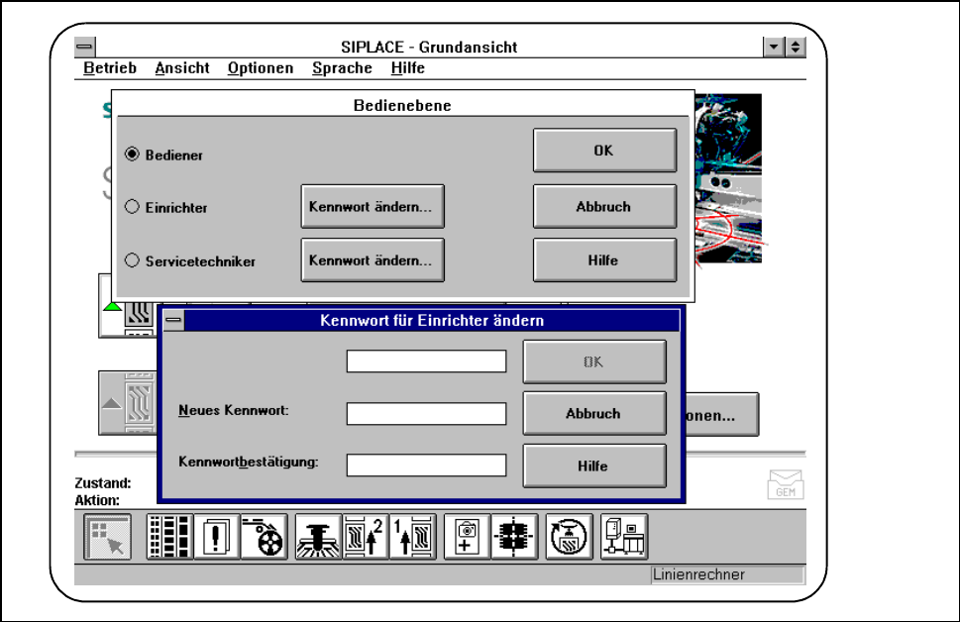This screenshot has width=960, height=622.
Task: Click the title bar down-arrow minimize button
Action: (x=774, y=47)
